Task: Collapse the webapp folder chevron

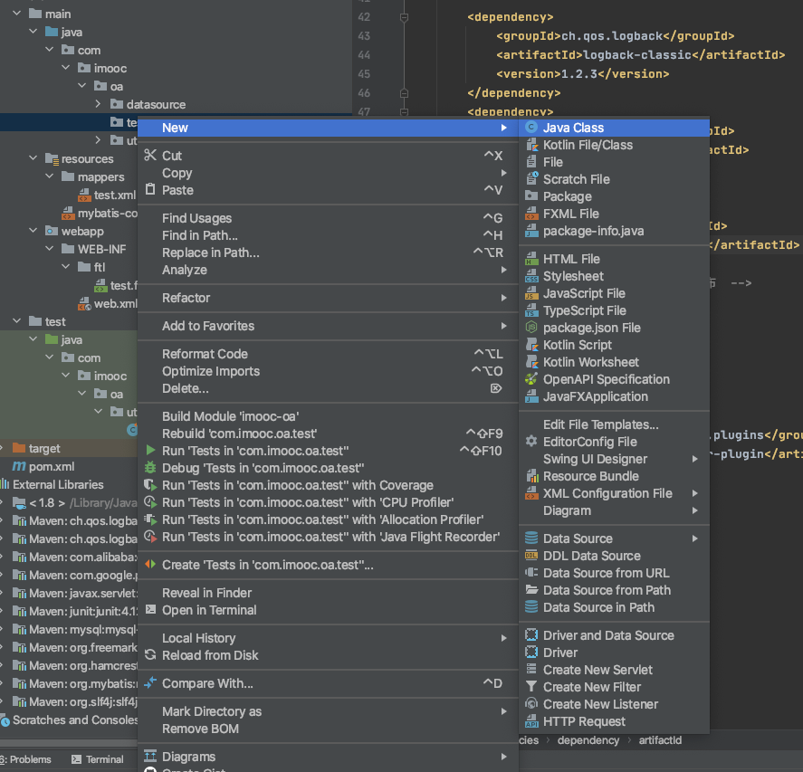Action: coord(33,231)
